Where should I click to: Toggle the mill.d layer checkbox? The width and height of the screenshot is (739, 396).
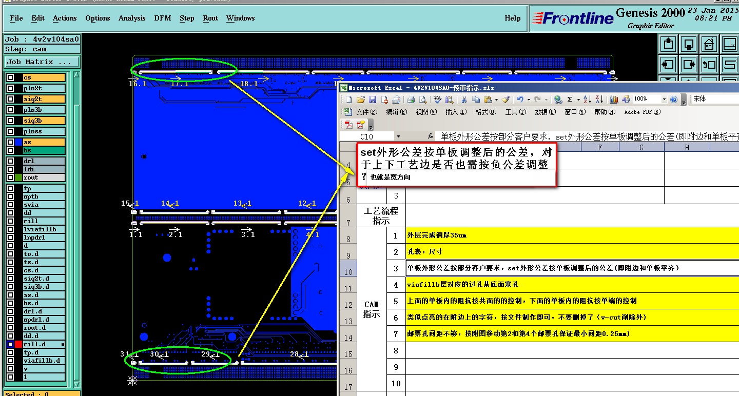(10, 344)
